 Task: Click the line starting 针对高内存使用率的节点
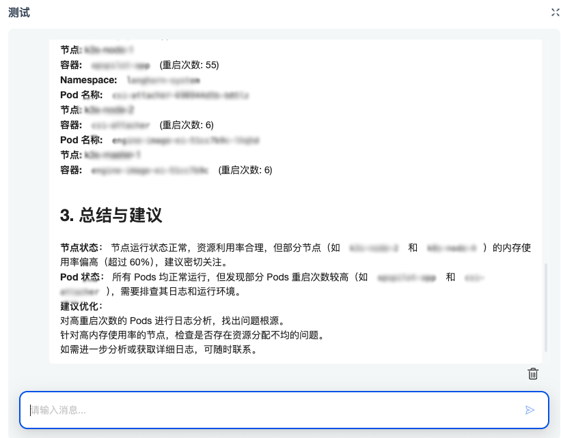click(192, 335)
